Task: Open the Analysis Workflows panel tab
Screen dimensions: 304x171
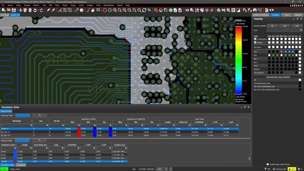Action: tap(260, 15)
